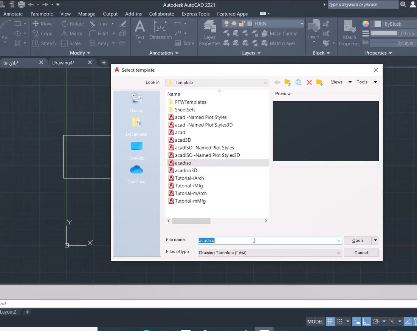This screenshot has height=331, width=417.
Task: Select the Dimension tool
Action: [160, 31]
